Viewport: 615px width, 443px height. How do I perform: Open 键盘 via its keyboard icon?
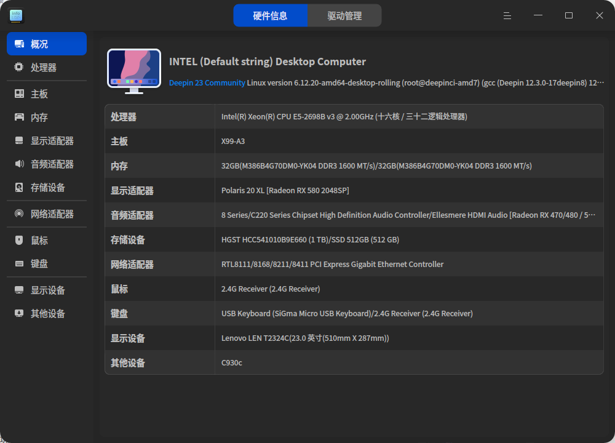[x=19, y=263]
